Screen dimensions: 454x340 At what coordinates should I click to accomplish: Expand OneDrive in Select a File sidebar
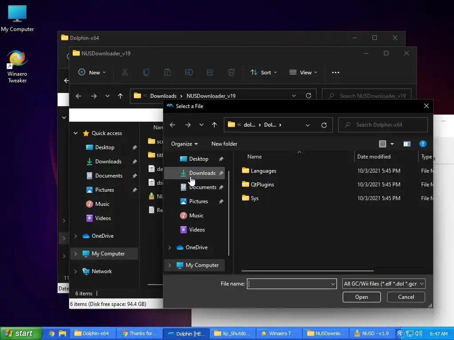(x=170, y=247)
